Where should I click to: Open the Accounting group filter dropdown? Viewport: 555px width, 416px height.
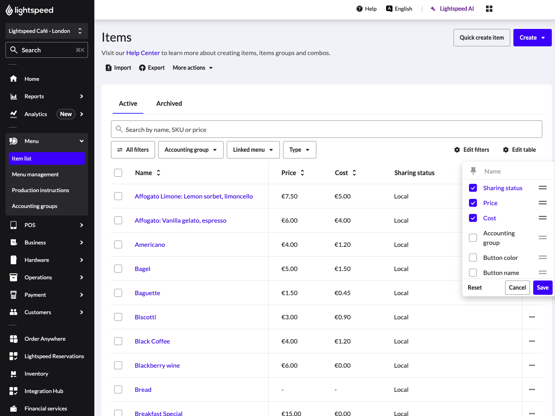click(191, 150)
